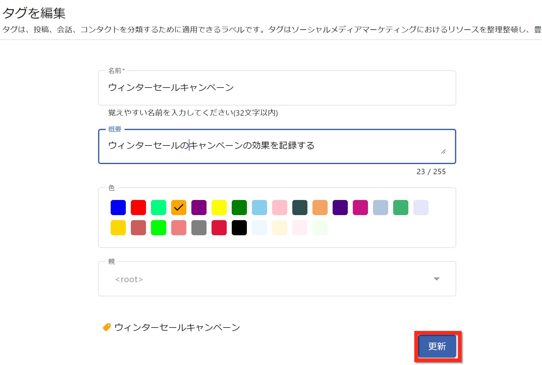542x365 pixels.
Task: Click the 概要 description text area
Action: coord(277,146)
